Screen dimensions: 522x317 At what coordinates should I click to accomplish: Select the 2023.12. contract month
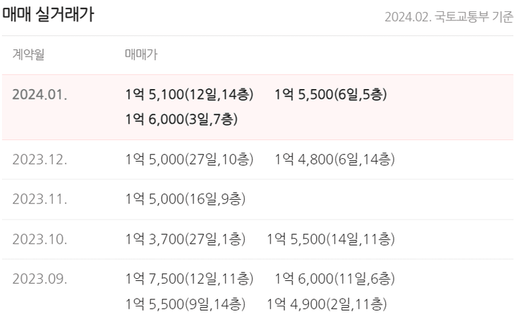[x=40, y=160]
